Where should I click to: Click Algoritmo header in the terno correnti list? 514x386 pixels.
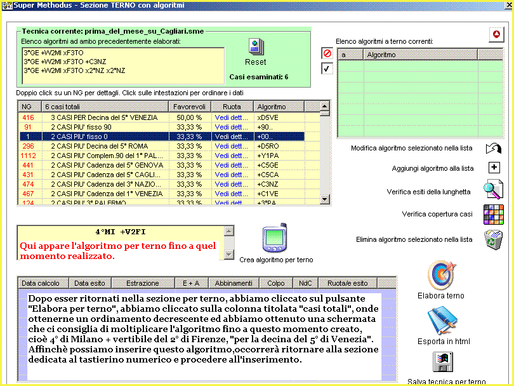pos(420,55)
